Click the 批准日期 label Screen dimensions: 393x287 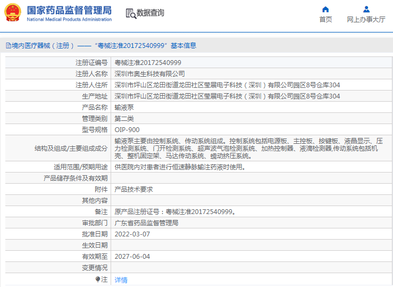point(95,234)
